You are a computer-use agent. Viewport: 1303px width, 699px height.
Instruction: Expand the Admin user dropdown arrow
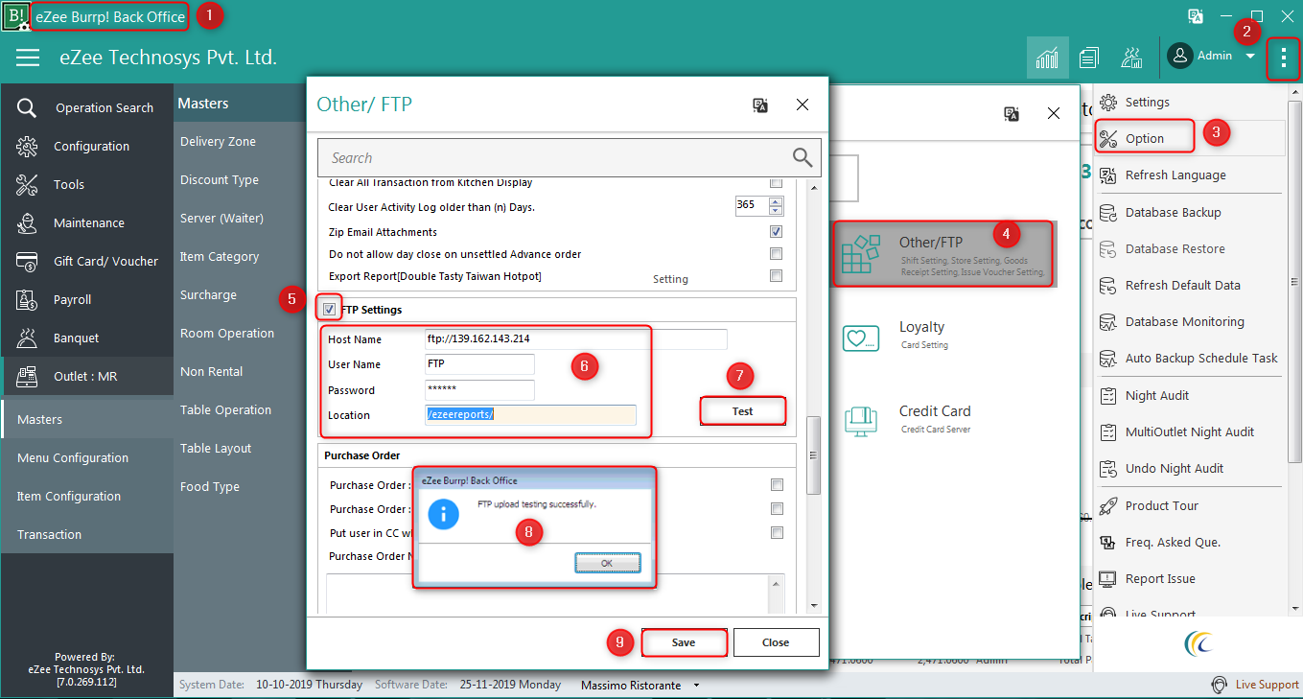(x=1250, y=57)
